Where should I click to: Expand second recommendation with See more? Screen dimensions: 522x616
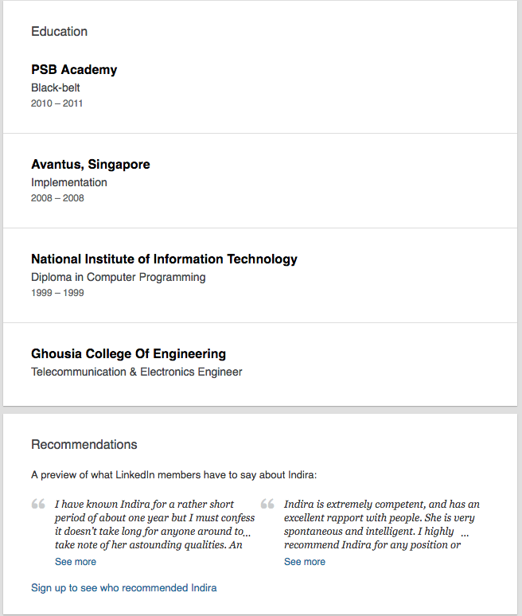[305, 562]
